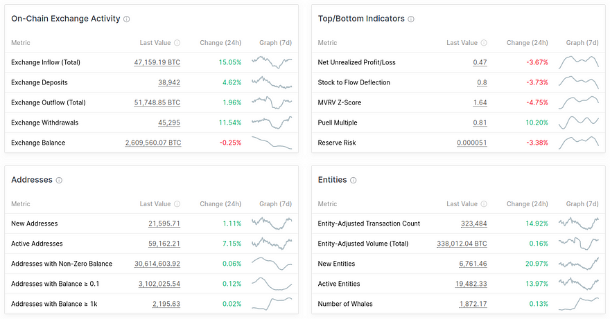610x319 pixels.
Task: Select the Reserve Risk metric label
Action: 337,143
